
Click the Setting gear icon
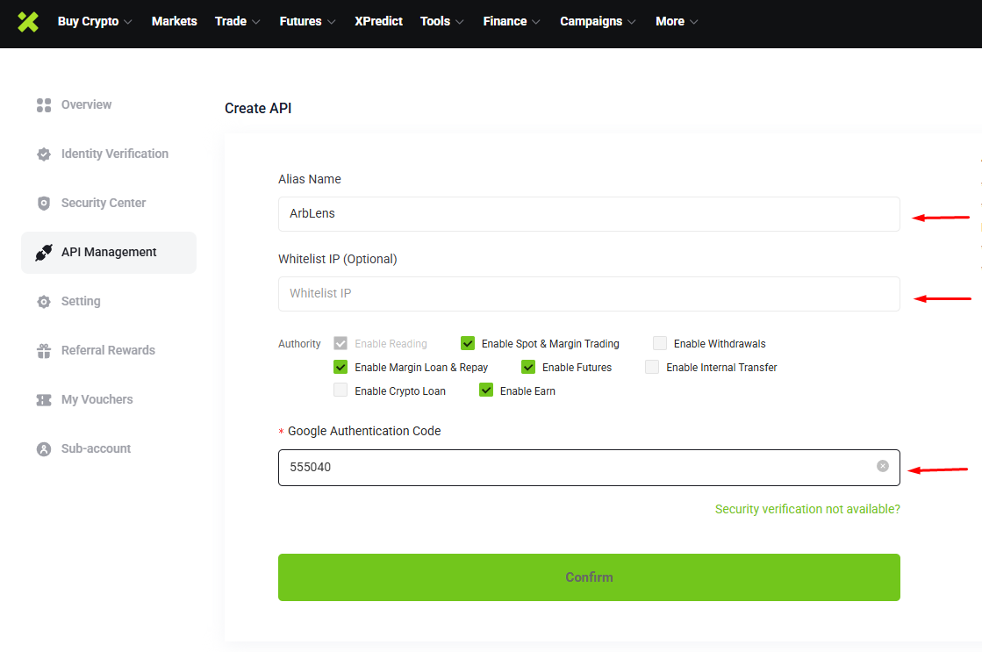[x=44, y=302]
